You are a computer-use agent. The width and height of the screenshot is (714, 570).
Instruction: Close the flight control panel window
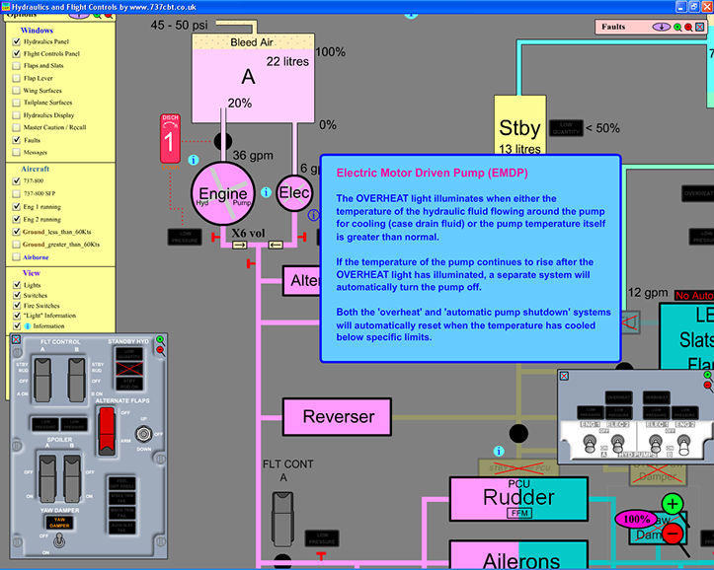(17, 339)
